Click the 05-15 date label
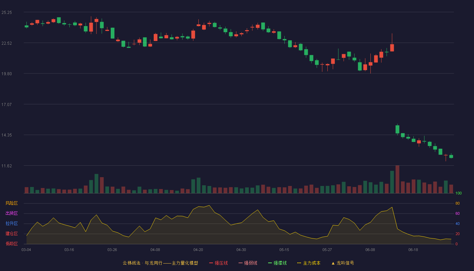The width and height of the screenshot is (474, 271). coord(284,250)
